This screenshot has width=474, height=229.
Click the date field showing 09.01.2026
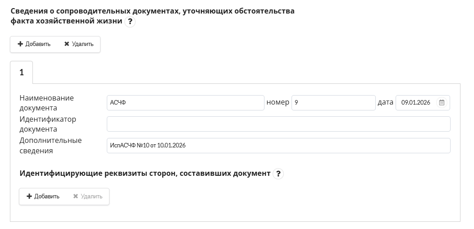(x=416, y=103)
